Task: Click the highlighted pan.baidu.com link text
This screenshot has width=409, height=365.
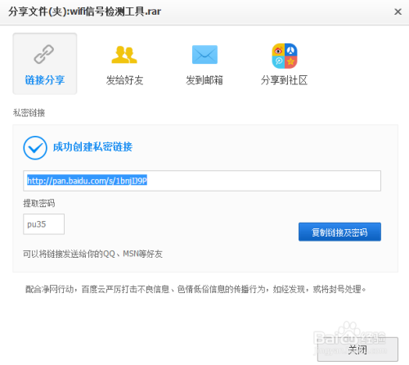Action: click(87, 181)
